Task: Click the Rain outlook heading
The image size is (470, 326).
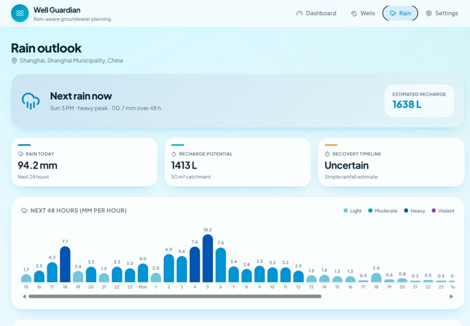Action: [x=46, y=48]
